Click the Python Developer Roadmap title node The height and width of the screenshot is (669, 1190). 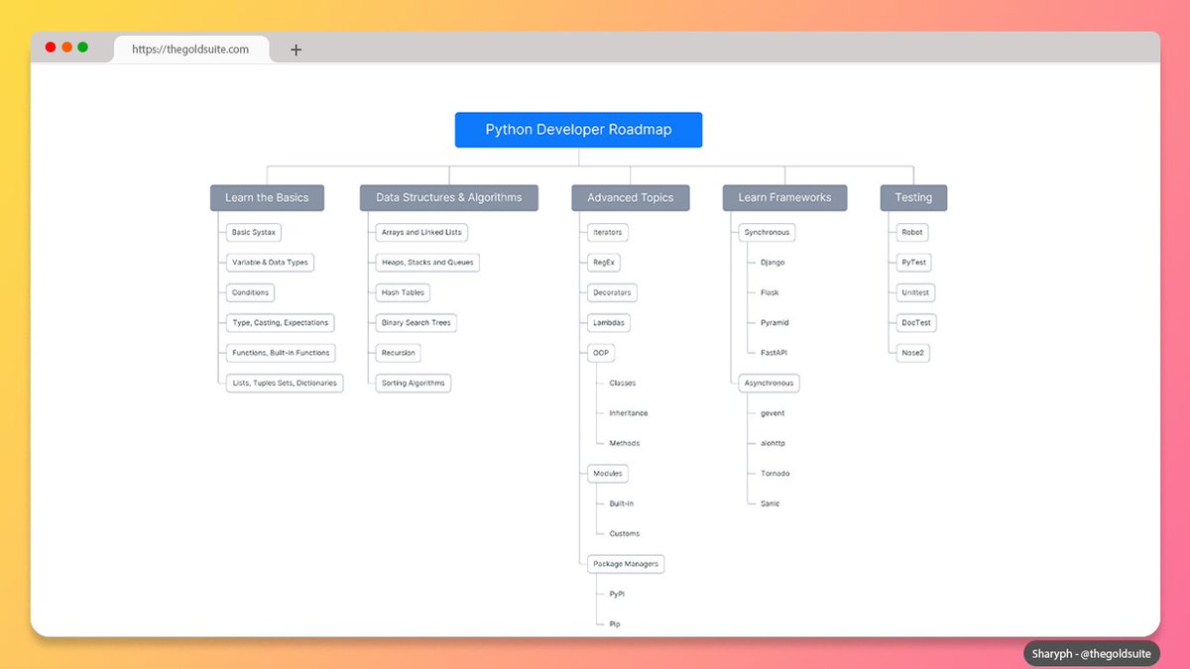pyautogui.click(x=578, y=129)
